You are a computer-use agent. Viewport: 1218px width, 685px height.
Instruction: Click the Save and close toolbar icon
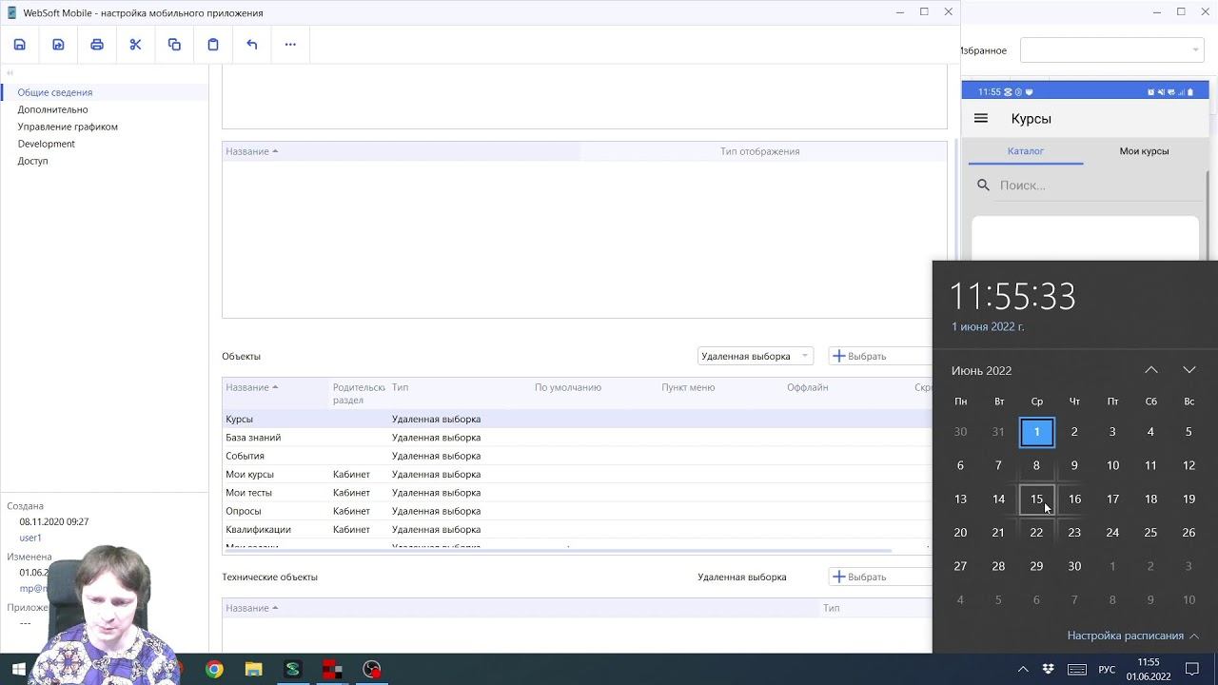click(58, 45)
